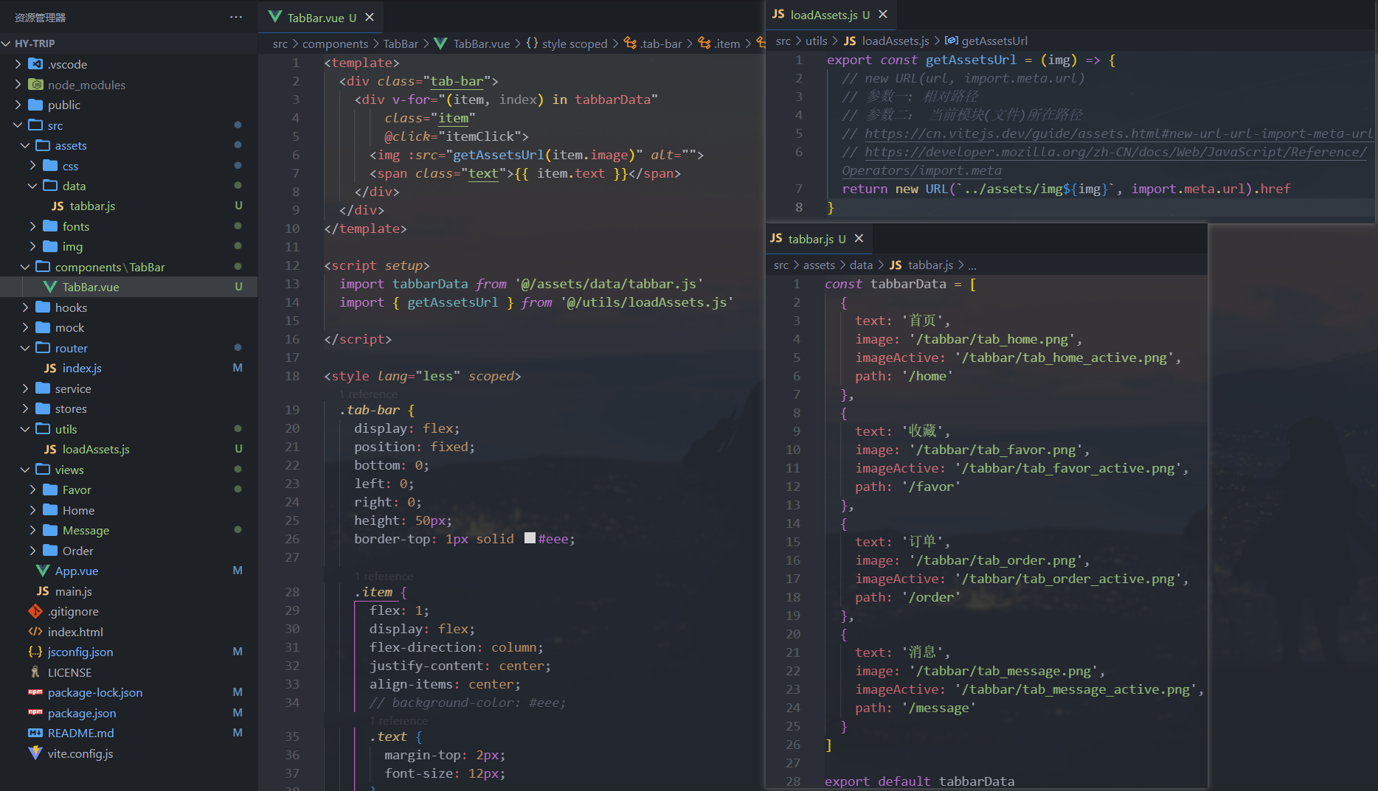
Task: Click the mock folder icon
Action: [43, 327]
